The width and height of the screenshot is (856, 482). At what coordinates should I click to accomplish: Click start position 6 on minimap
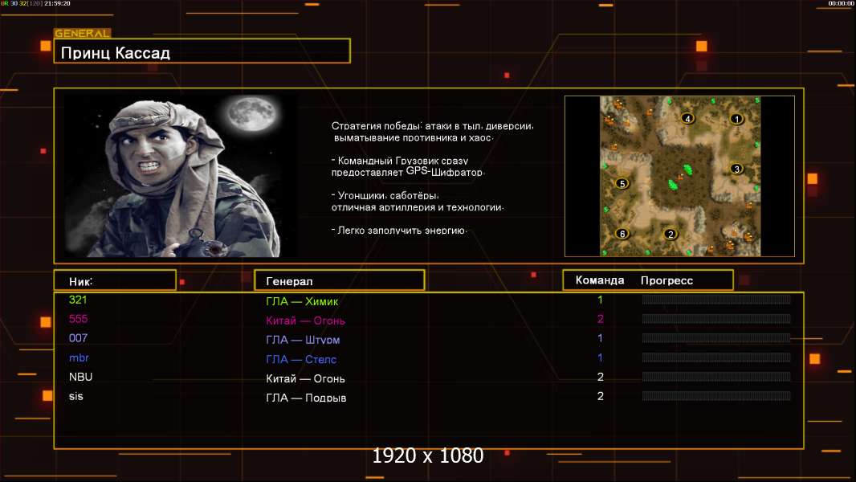click(622, 234)
